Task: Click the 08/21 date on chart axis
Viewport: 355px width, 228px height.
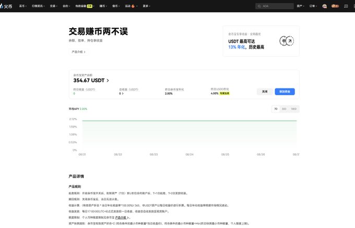Action: [x=82, y=155]
